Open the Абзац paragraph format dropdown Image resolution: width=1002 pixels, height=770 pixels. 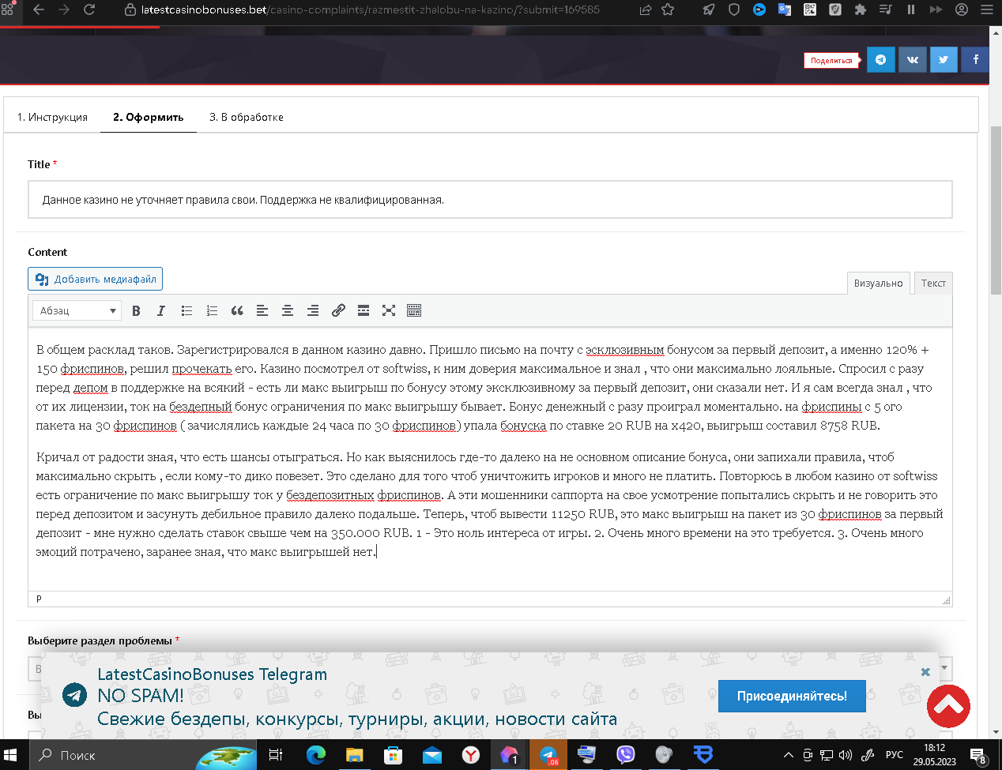tap(77, 310)
